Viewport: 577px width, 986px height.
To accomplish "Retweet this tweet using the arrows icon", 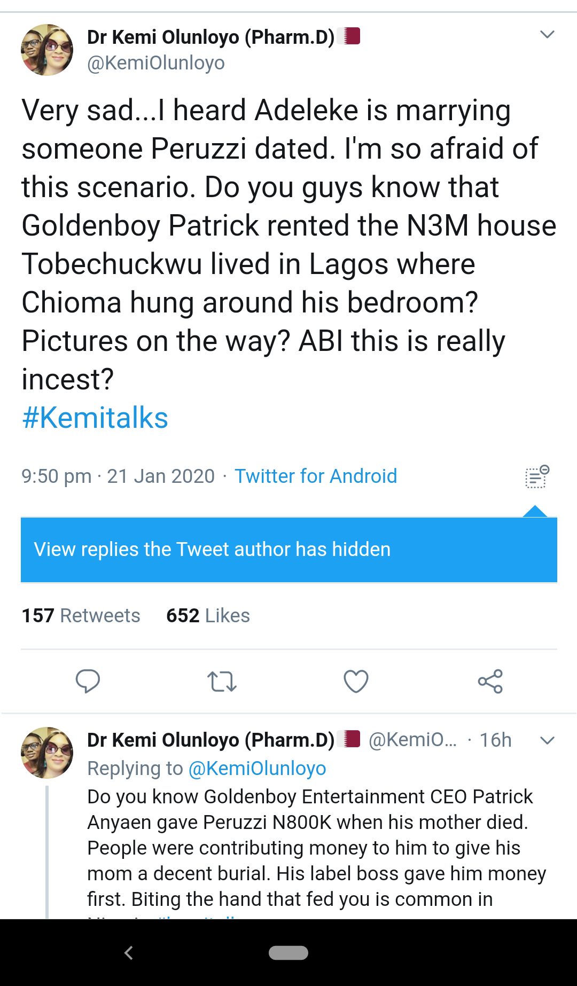I will tap(222, 682).
